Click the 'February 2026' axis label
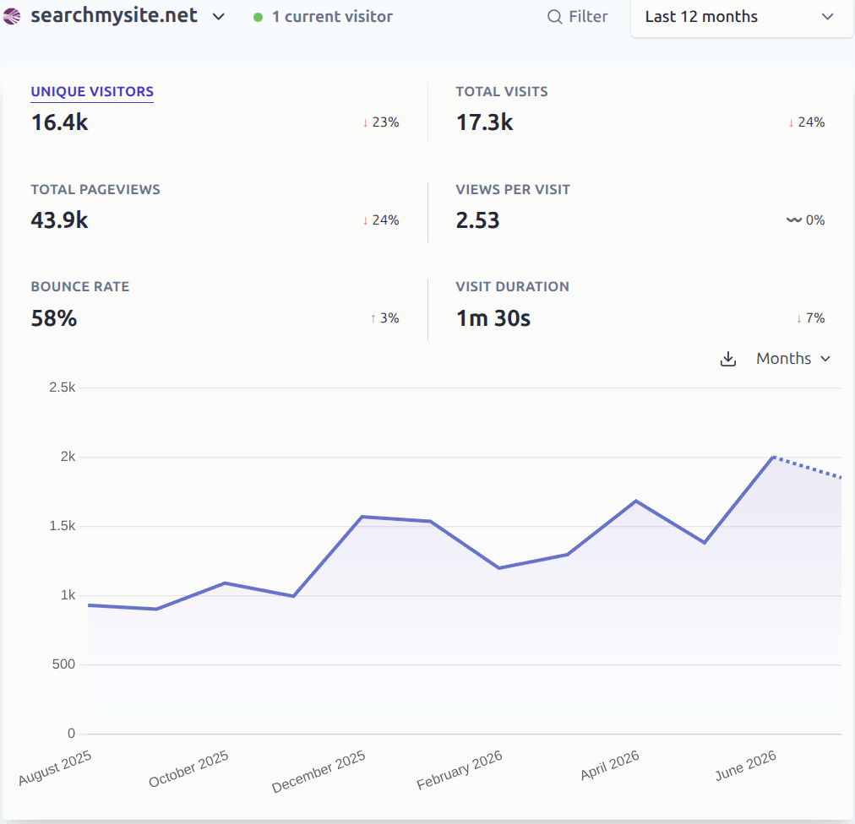This screenshot has width=855, height=824. pos(459,771)
